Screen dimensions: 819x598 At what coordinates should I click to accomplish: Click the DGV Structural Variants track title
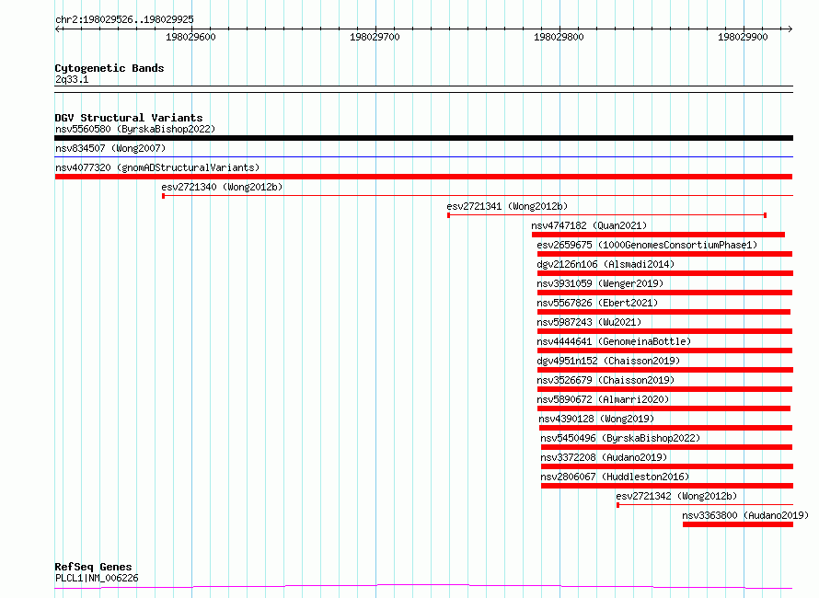[x=129, y=118]
